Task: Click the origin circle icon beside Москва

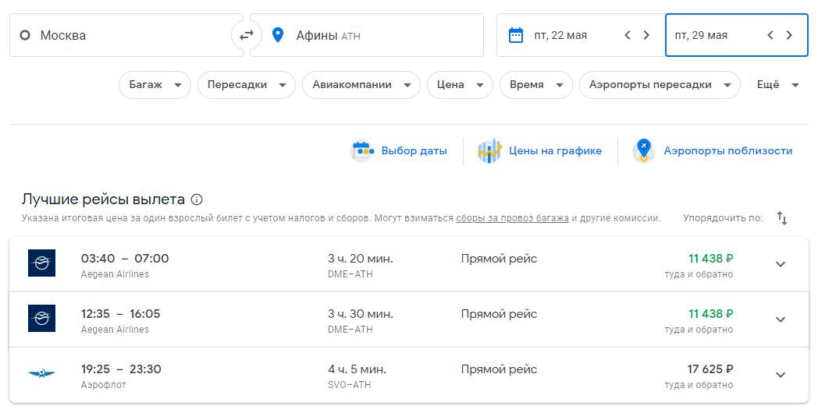Action: coord(24,35)
